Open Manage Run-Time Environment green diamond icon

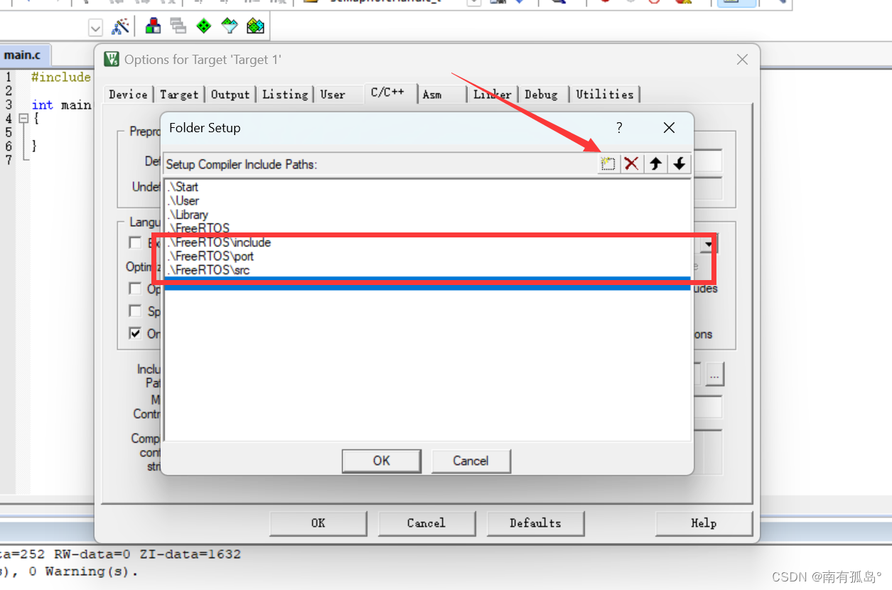click(x=203, y=26)
